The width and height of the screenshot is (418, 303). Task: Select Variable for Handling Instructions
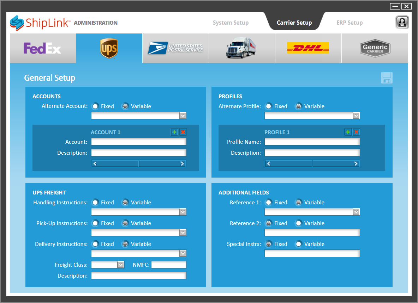[125, 203]
